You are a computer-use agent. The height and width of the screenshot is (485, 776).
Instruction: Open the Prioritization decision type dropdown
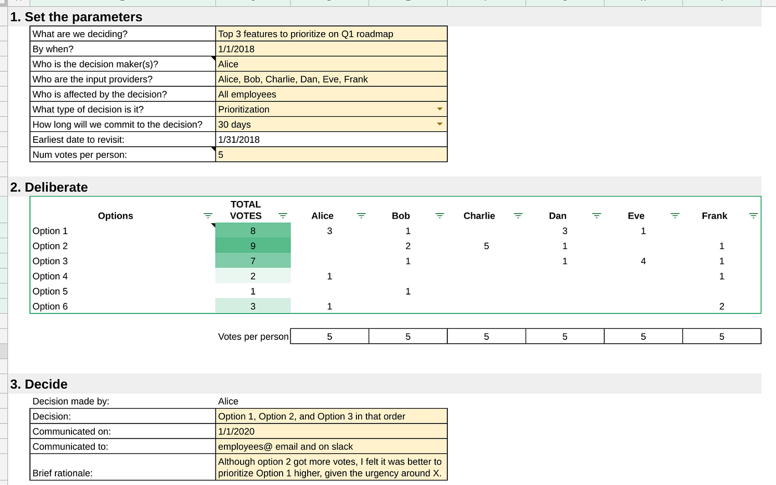coord(440,109)
